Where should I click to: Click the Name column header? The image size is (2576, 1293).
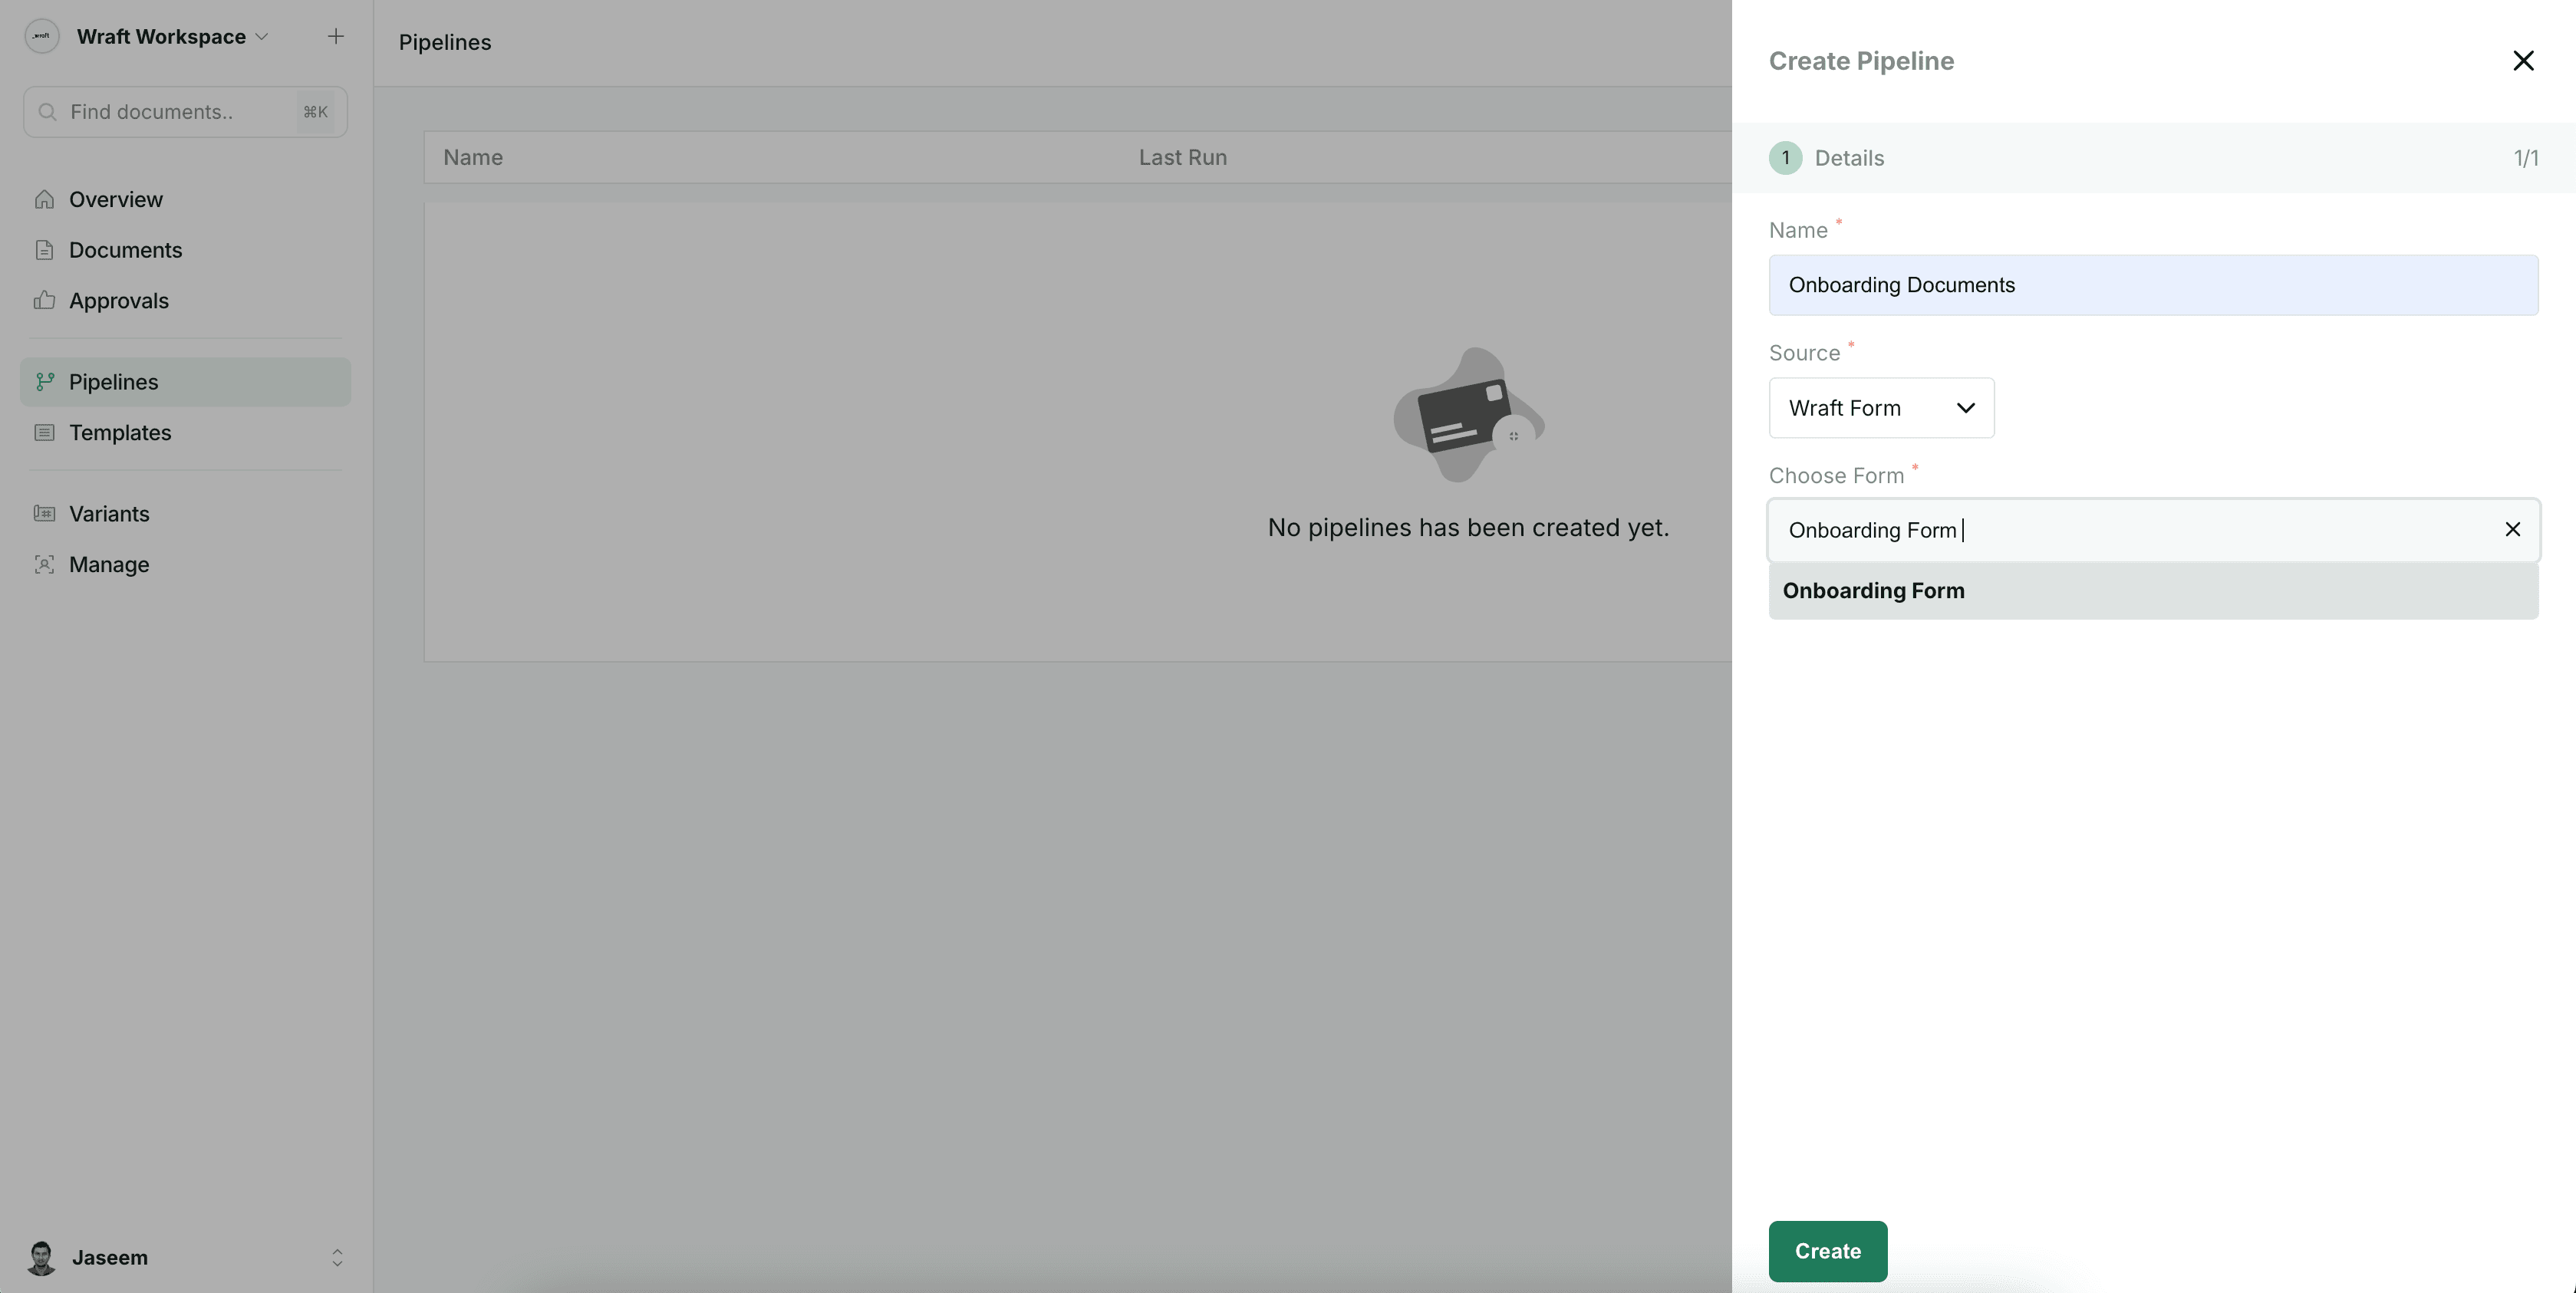pos(473,157)
